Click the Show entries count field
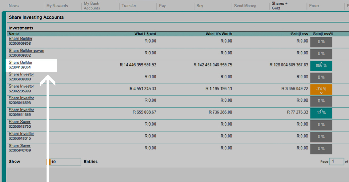 pos(65,162)
